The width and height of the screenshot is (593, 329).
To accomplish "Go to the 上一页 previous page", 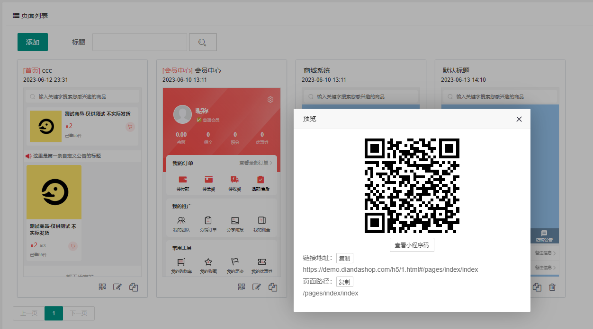I will coord(29,313).
